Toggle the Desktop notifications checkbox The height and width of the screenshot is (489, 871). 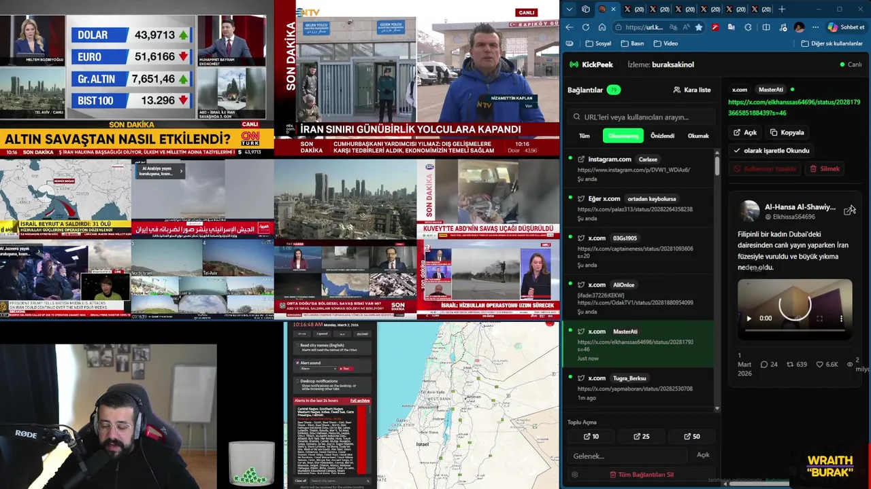point(297,381)
